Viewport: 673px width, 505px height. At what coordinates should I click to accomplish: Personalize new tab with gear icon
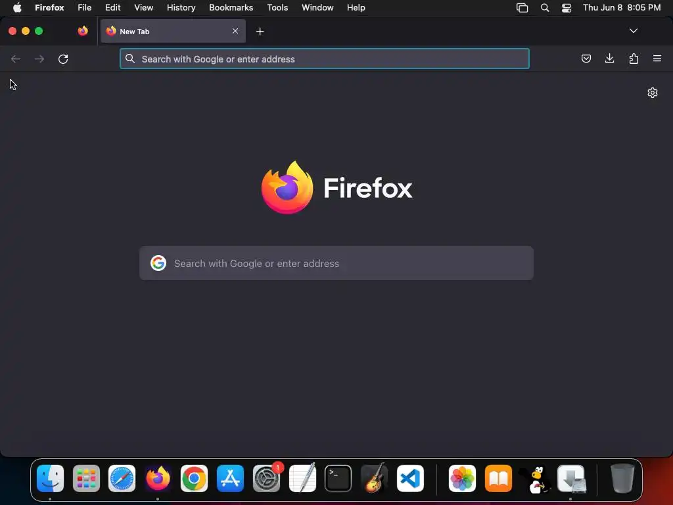(x=653, y=93)
